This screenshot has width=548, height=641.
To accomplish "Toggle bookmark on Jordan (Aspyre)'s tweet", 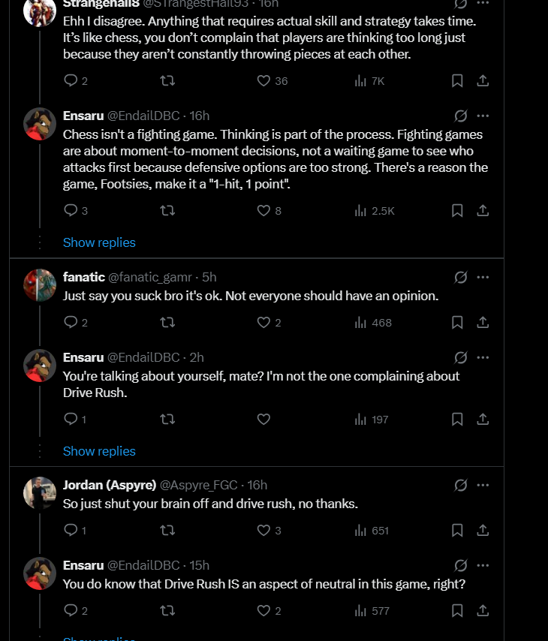I will click(x=457, y=530).
